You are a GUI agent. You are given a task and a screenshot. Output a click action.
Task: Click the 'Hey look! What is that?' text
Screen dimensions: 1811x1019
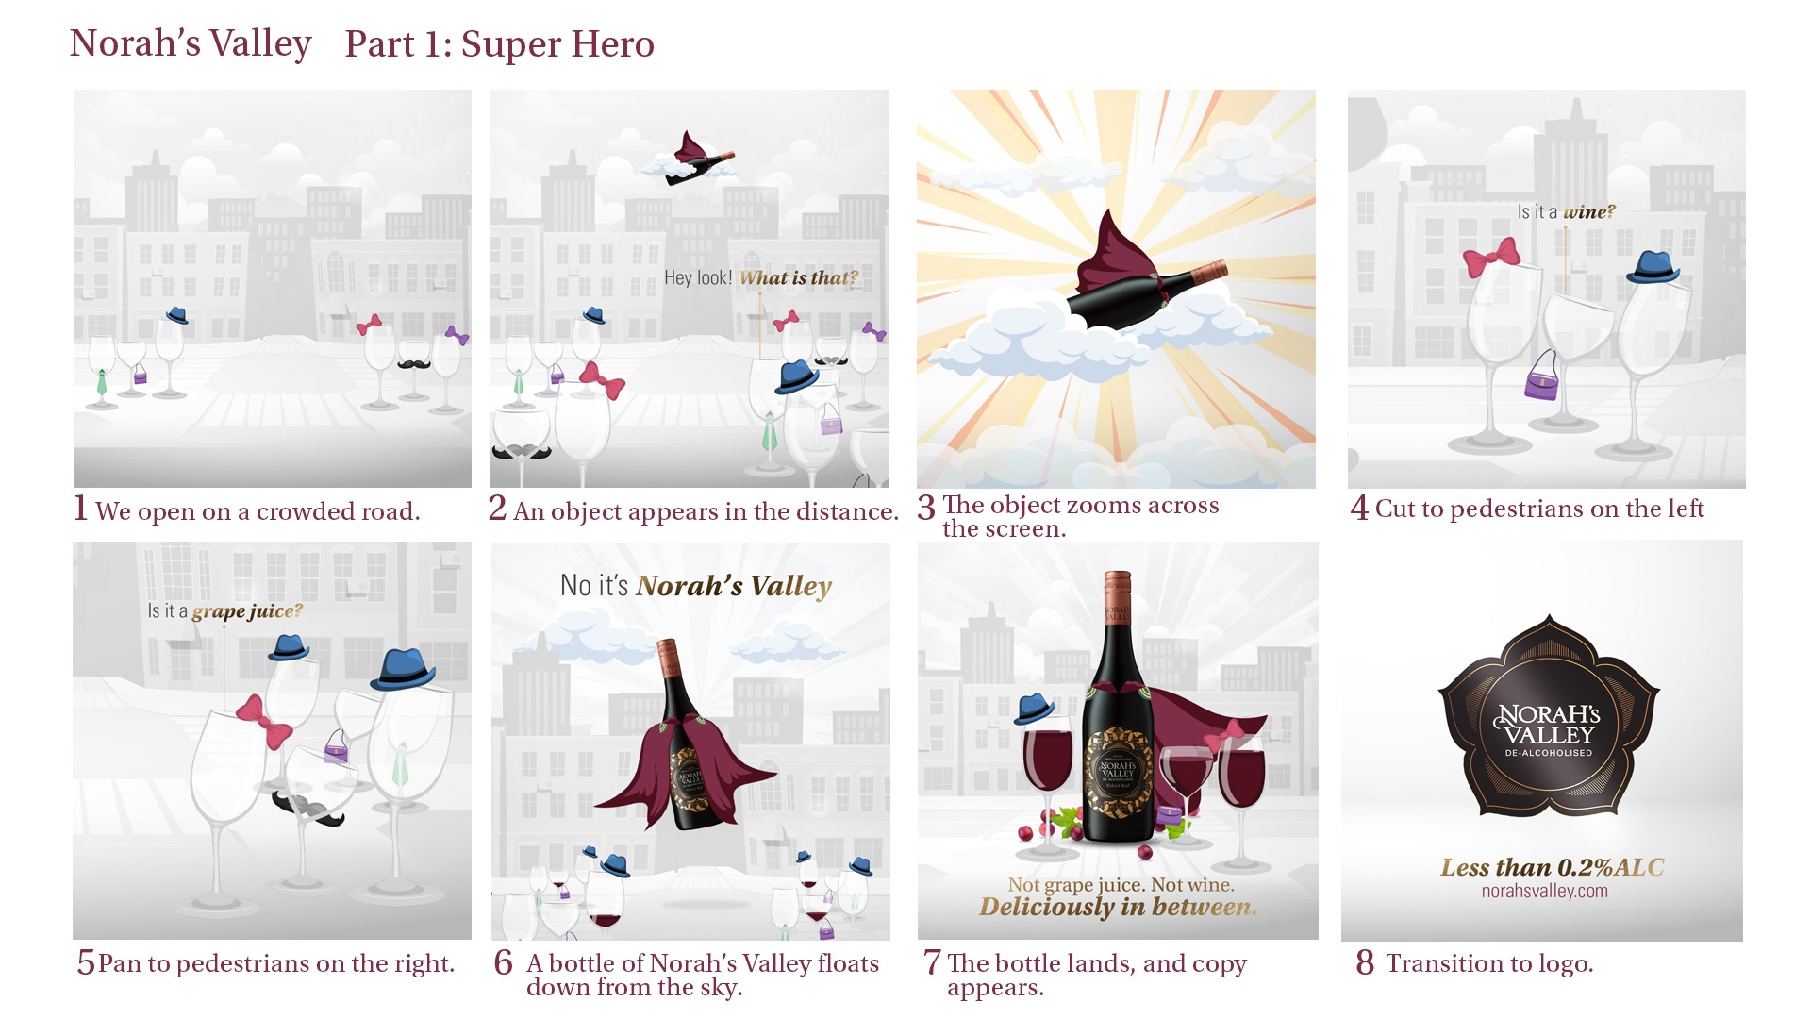click(x=761, y=277)
